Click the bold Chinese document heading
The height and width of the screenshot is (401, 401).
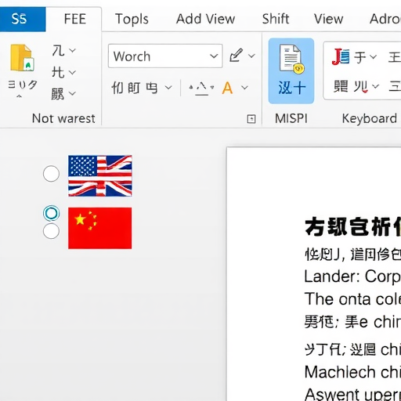tap(352, 226)
